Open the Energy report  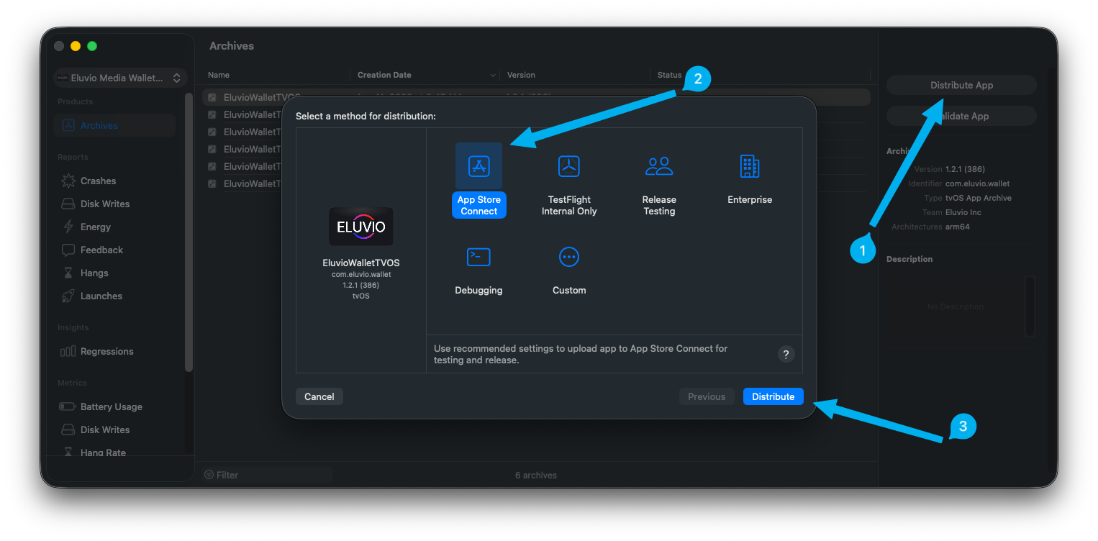(x=114, y=227)
